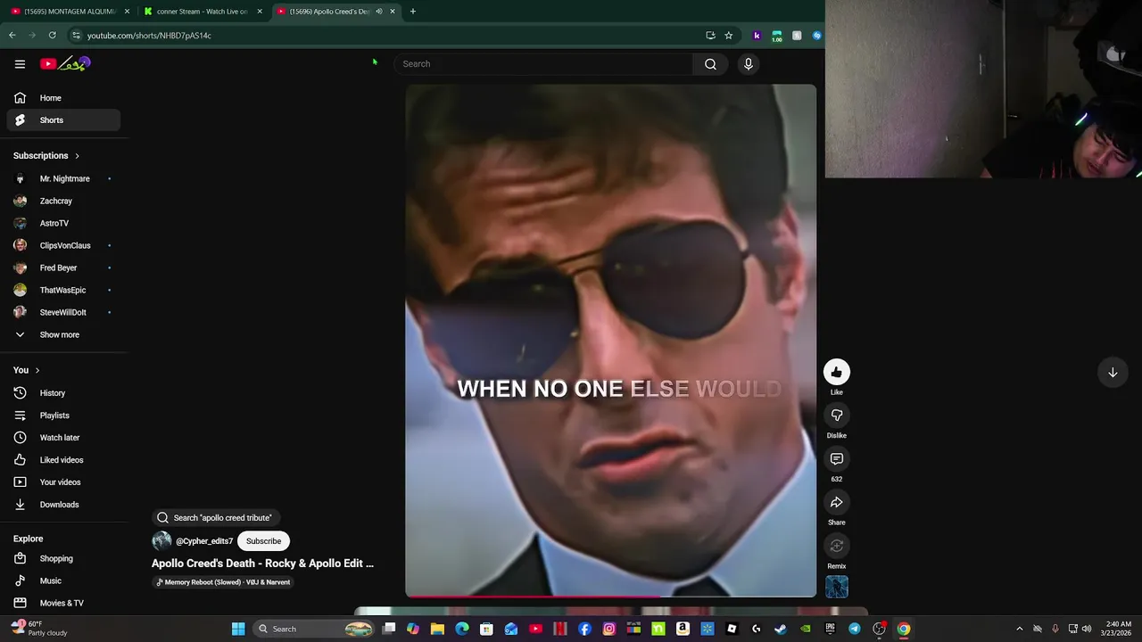Bookmark this page with the star
The height and width of the screenshot is (642, 1142).
[728, 35]
